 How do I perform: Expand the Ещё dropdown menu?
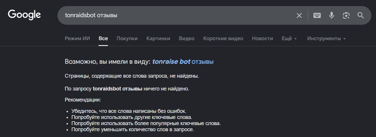pos(289,38)
